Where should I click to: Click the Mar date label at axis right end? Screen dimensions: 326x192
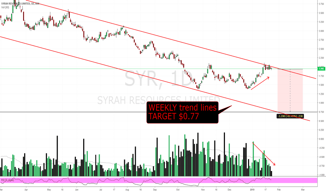tap(303, 190)
